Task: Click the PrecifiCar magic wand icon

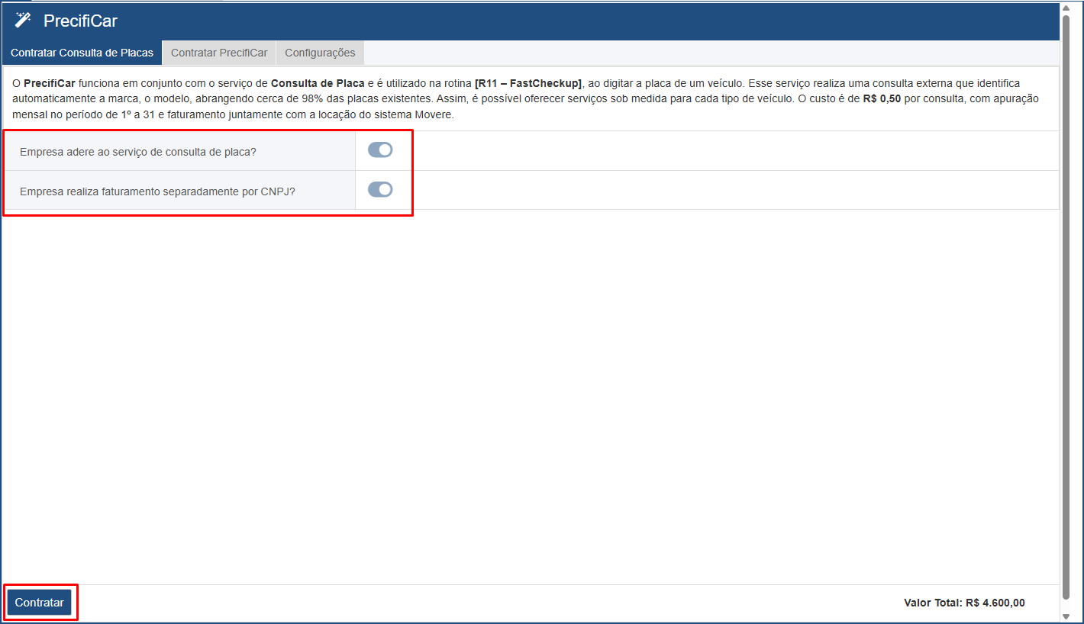Action: (23, 20)
